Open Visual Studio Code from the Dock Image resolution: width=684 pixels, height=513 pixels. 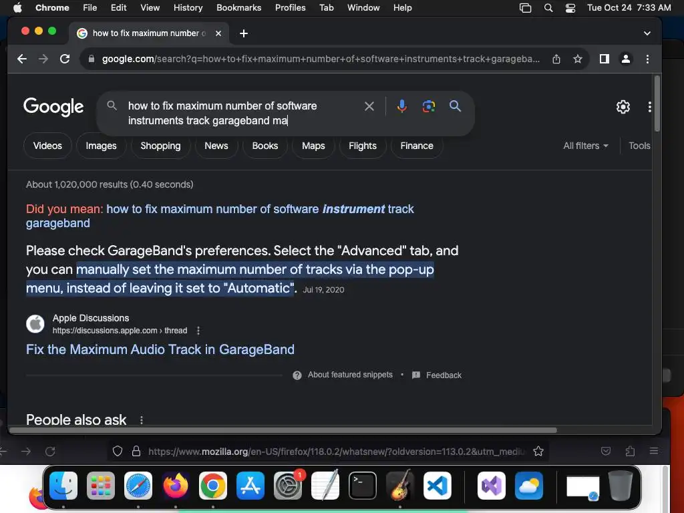coord(438,486)
